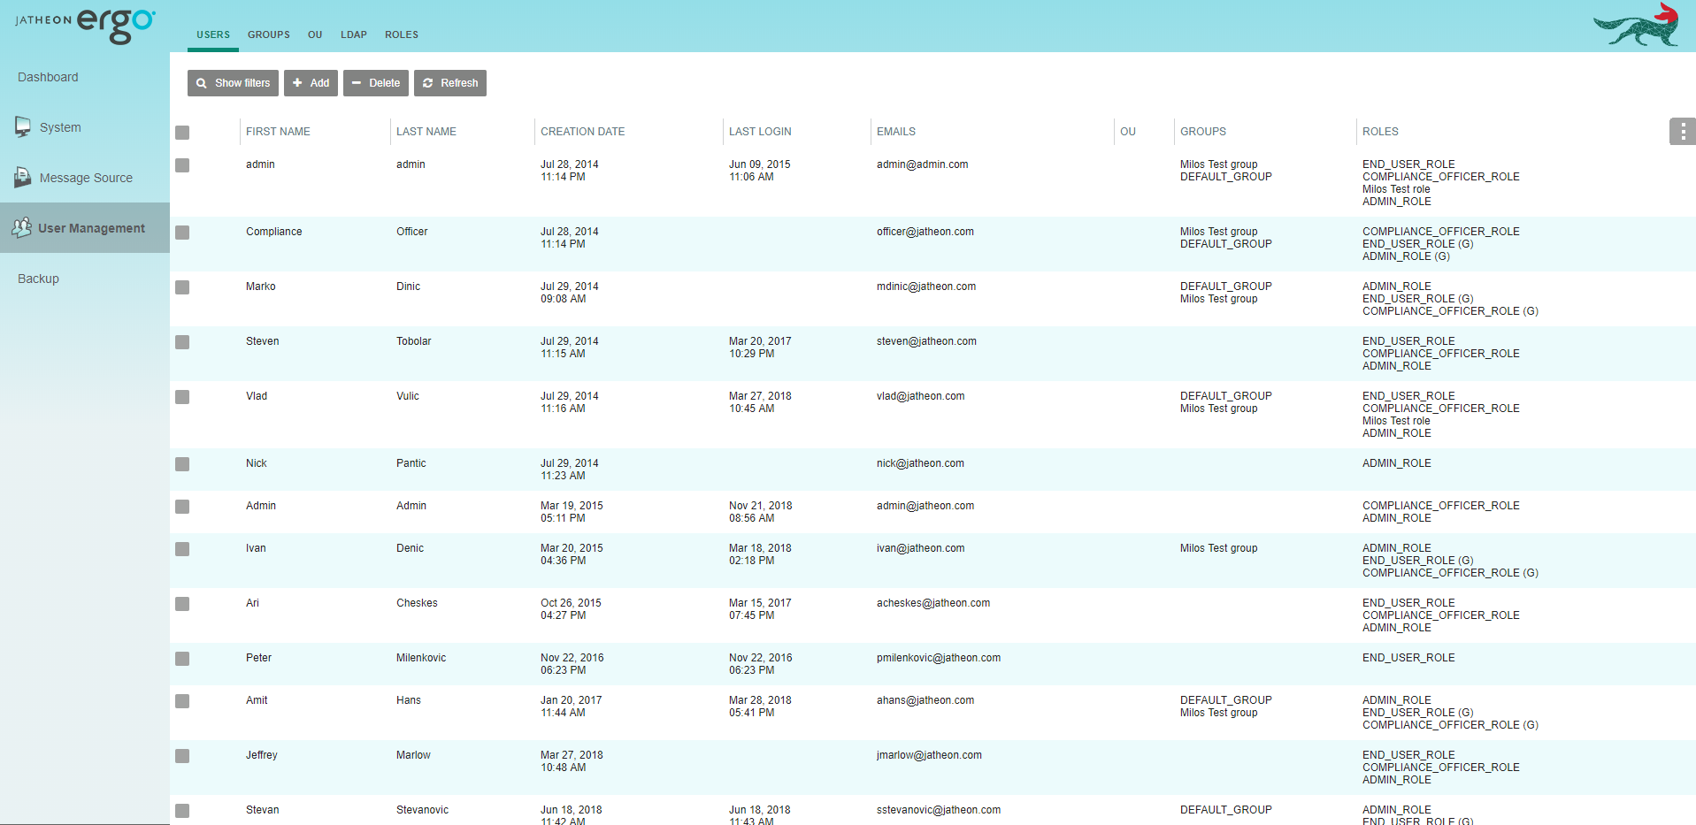Viewport: 1696px width, 825px height.
Task: Open the Backup section
Action: click(x=38, y=279)
